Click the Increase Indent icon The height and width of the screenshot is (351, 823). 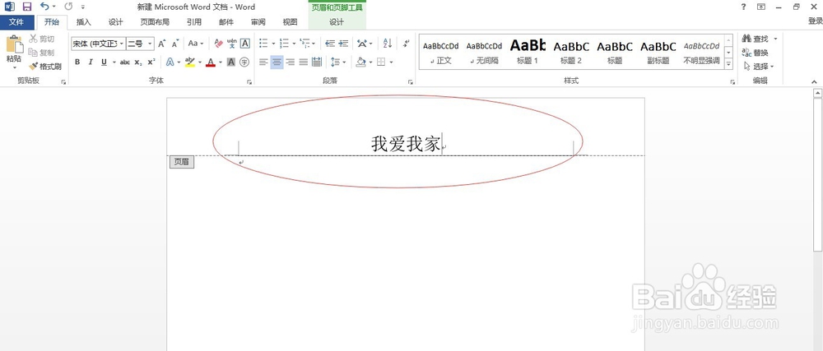[x=343, y=44]
